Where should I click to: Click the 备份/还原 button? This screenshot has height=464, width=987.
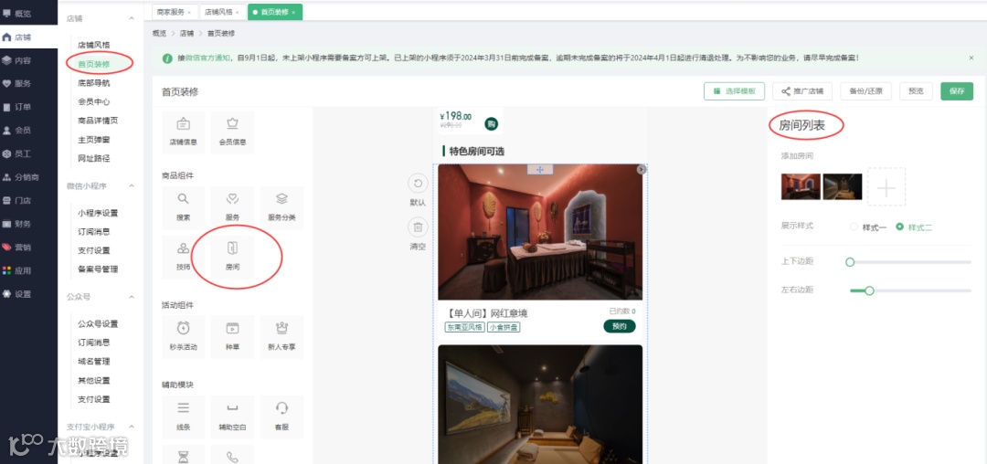(x=866, y=91)
